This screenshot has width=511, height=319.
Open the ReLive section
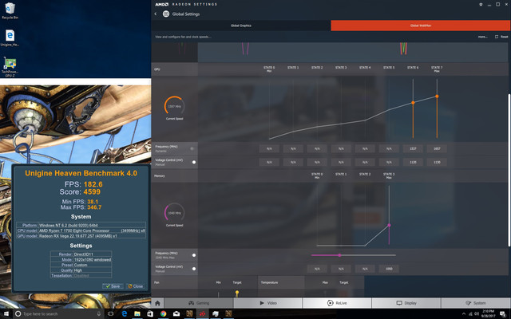[x=337, y=303]
